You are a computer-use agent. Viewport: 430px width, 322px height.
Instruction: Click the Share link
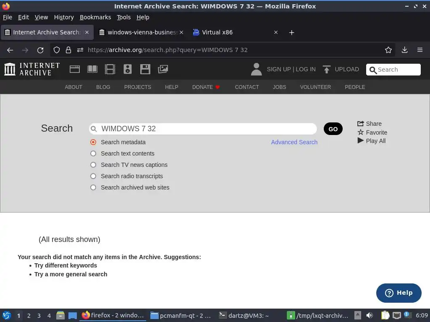(370, 124)
